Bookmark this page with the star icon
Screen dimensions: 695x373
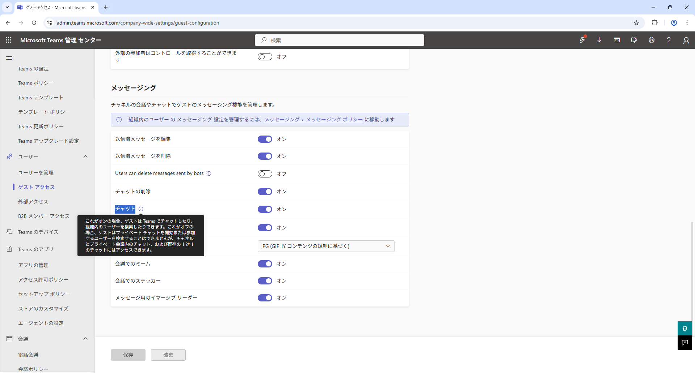(636, 23)
